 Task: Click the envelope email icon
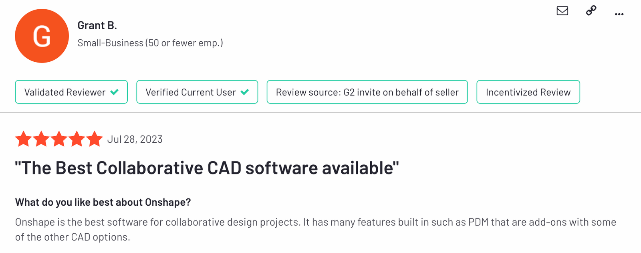click(562, 11)
